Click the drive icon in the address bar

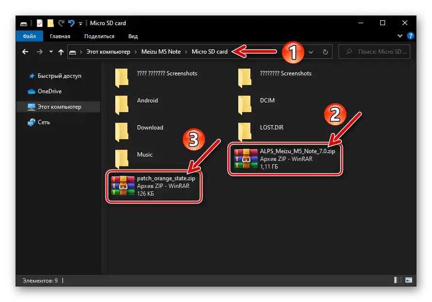(x=73, y=52)
